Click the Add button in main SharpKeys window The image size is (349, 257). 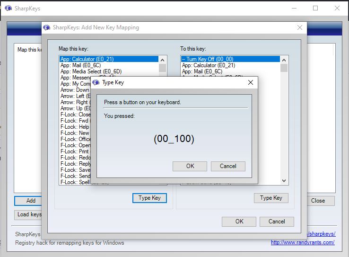pyautogui.click(x=28, y=201)
